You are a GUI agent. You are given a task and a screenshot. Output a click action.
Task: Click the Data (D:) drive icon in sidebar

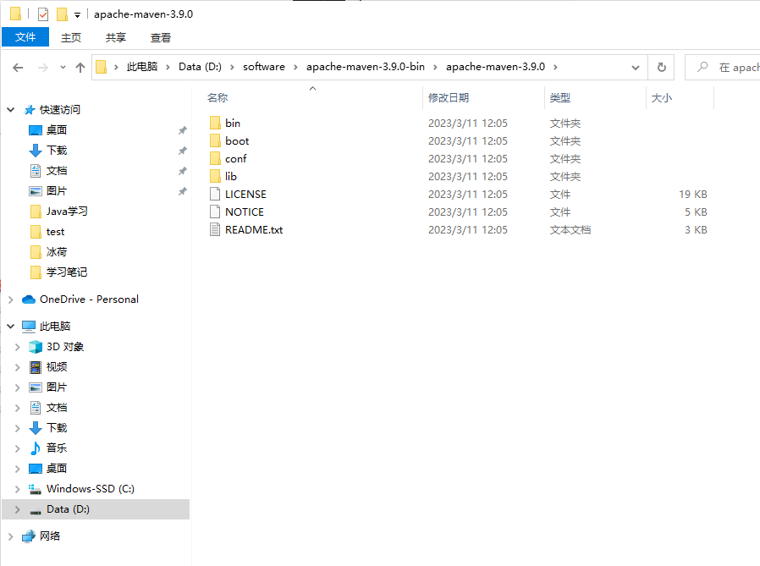(x=36, y=510)
